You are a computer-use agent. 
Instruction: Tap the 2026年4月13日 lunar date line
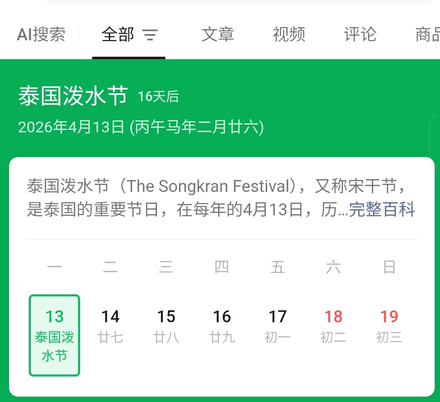(x=141, y=127)
